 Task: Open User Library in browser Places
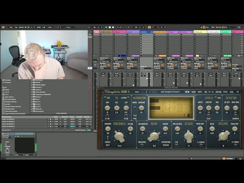tap(9, 97)
